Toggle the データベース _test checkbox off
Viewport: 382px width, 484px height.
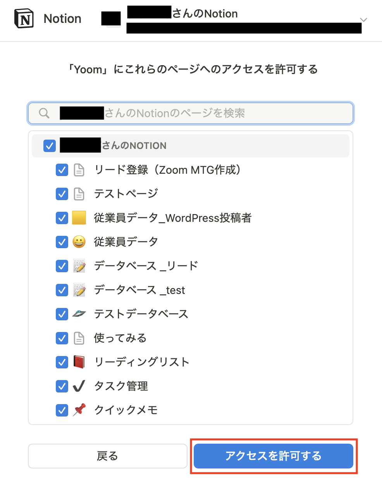point(62,290)
